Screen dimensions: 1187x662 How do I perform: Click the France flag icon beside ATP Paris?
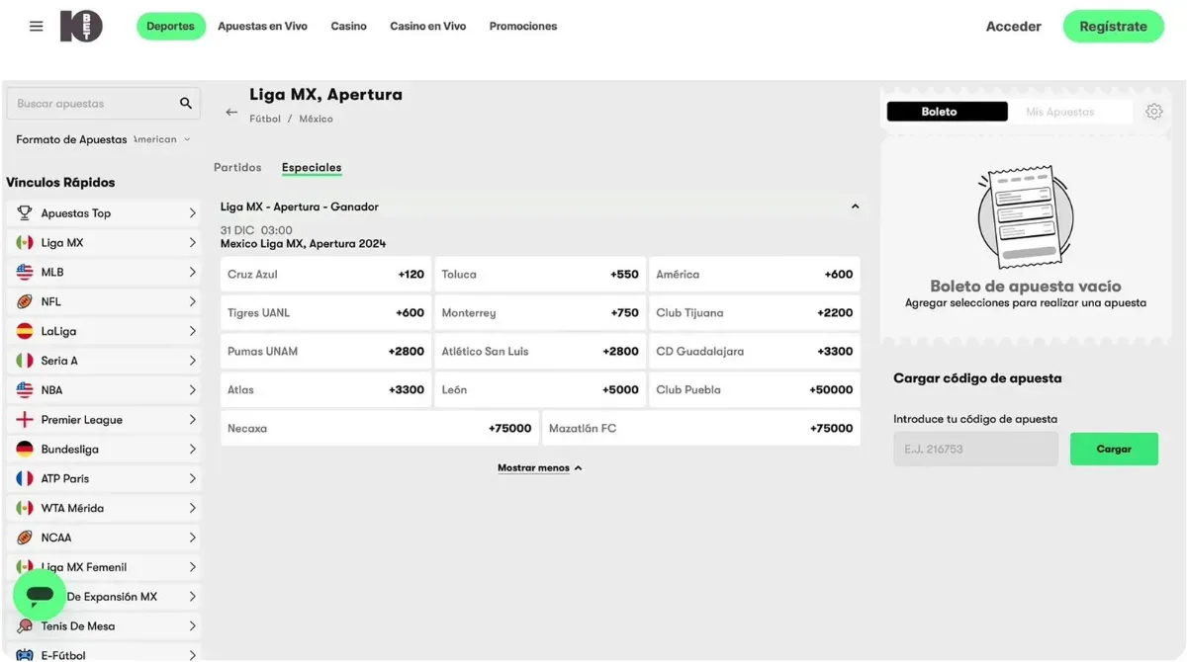coord(25,478)
